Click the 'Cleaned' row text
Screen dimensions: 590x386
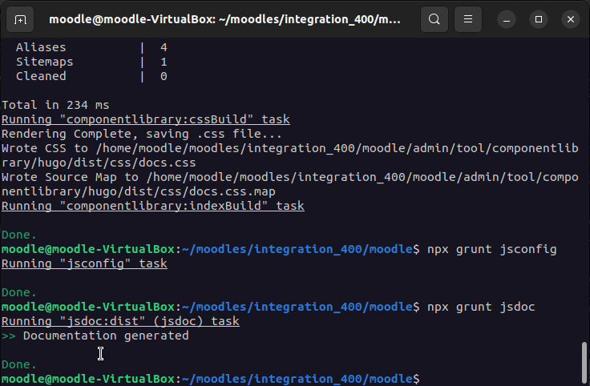41,76
